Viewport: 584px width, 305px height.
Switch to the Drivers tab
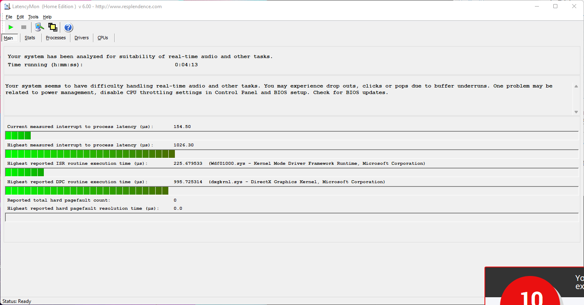pos(81,38)
